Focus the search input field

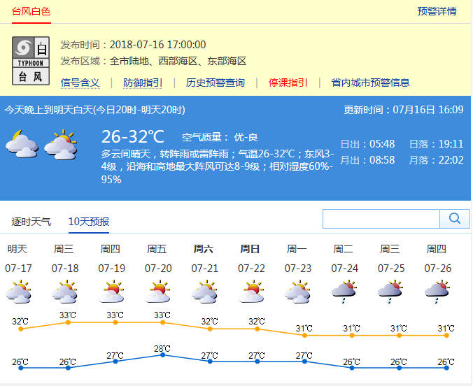click(x=381, y=219)
